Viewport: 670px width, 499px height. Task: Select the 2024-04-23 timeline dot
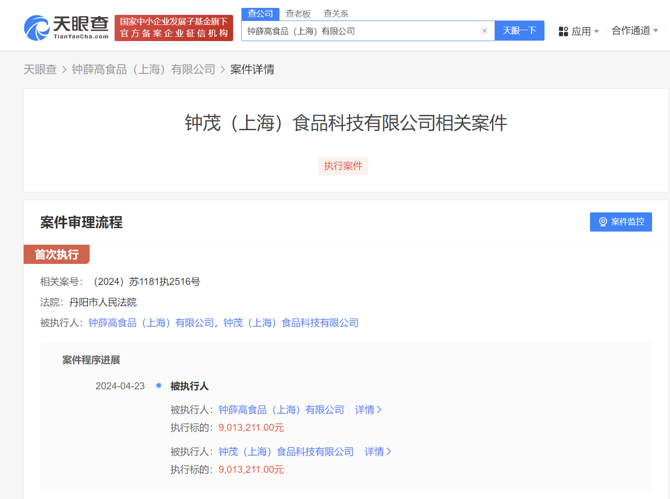[x=159, y=385]
